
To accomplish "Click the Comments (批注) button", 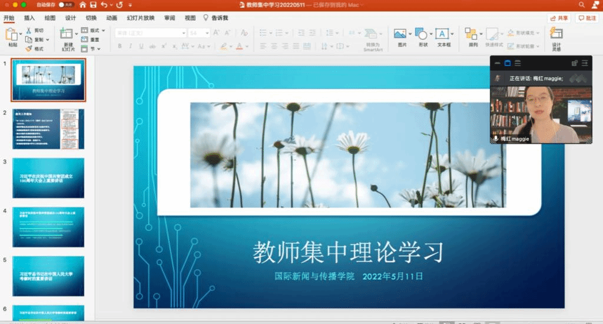I will (587, 18).
